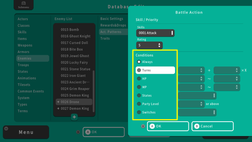This screenshot has width=252, height=142.
Task: Open the Rewards&Drops tab
Action: point(113,25)
